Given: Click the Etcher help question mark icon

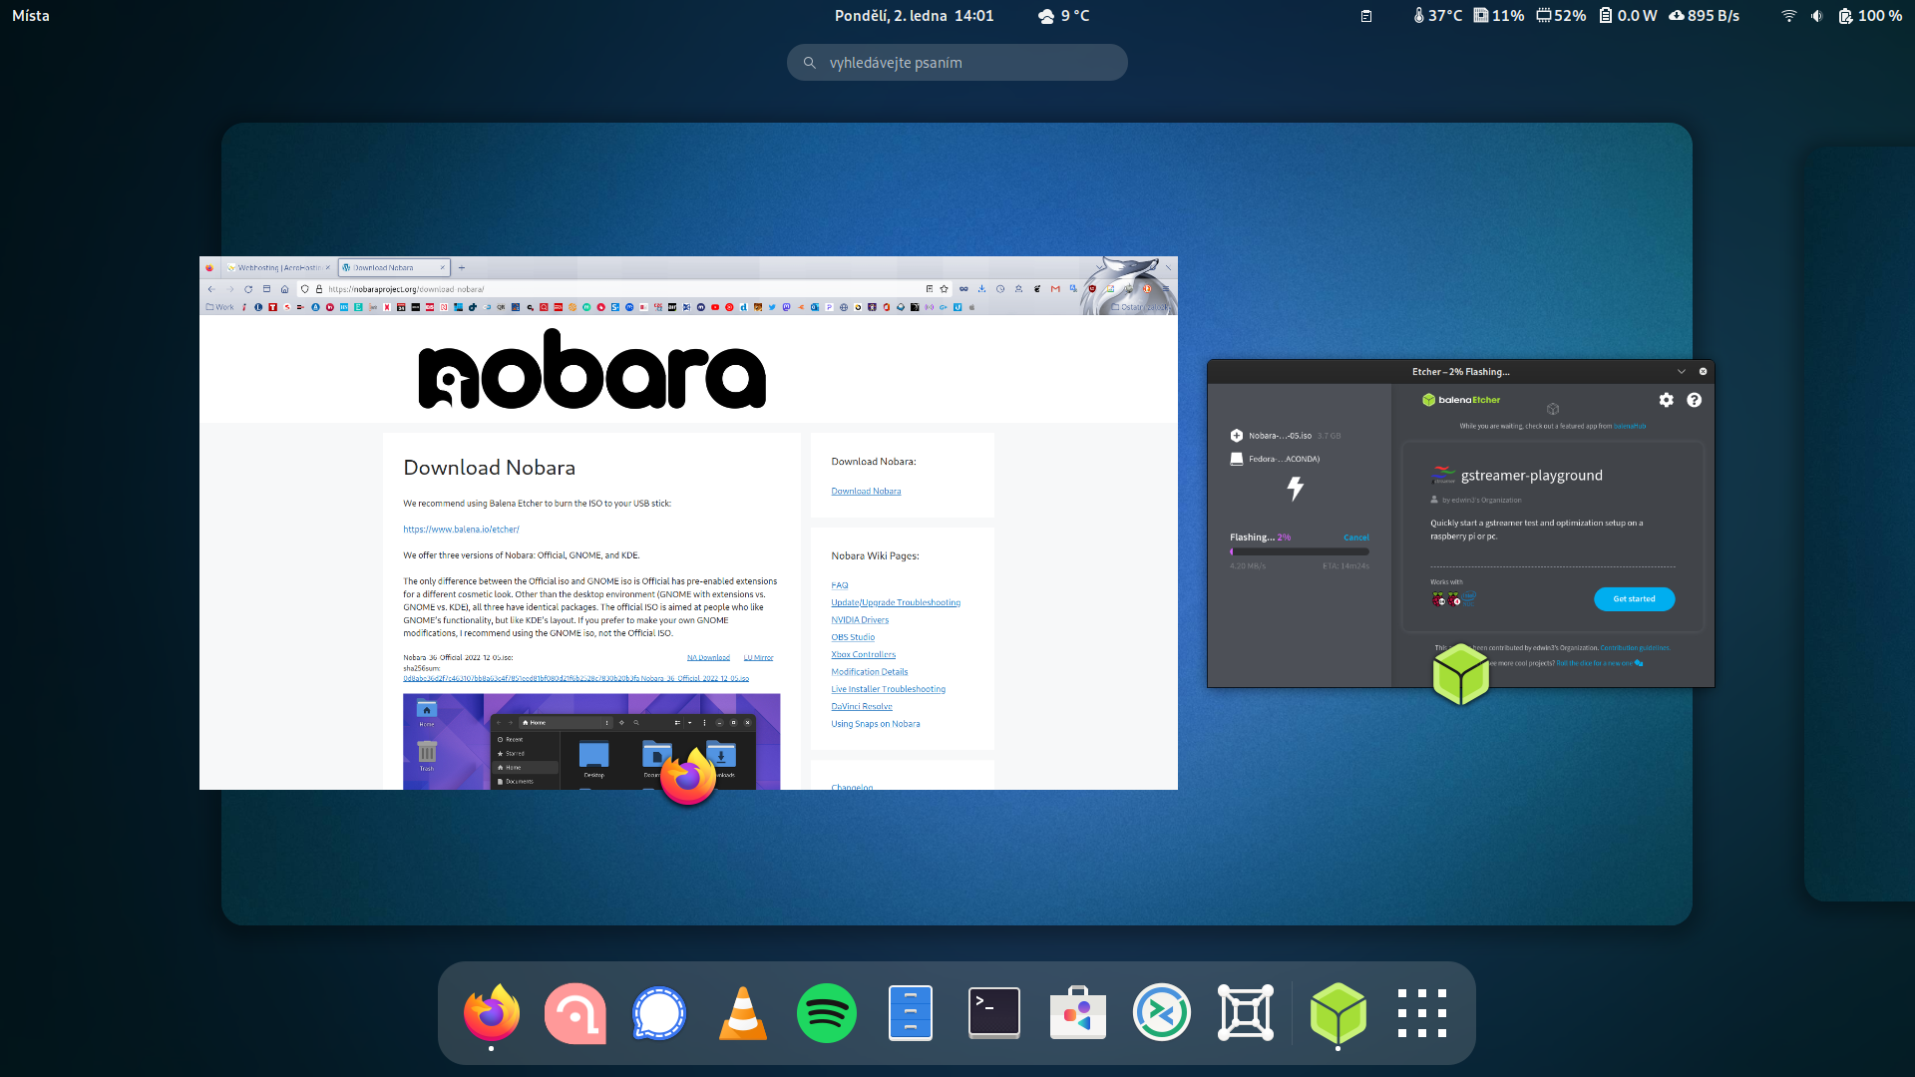Looking at the screenshot, I should [x=1694, y=400].
